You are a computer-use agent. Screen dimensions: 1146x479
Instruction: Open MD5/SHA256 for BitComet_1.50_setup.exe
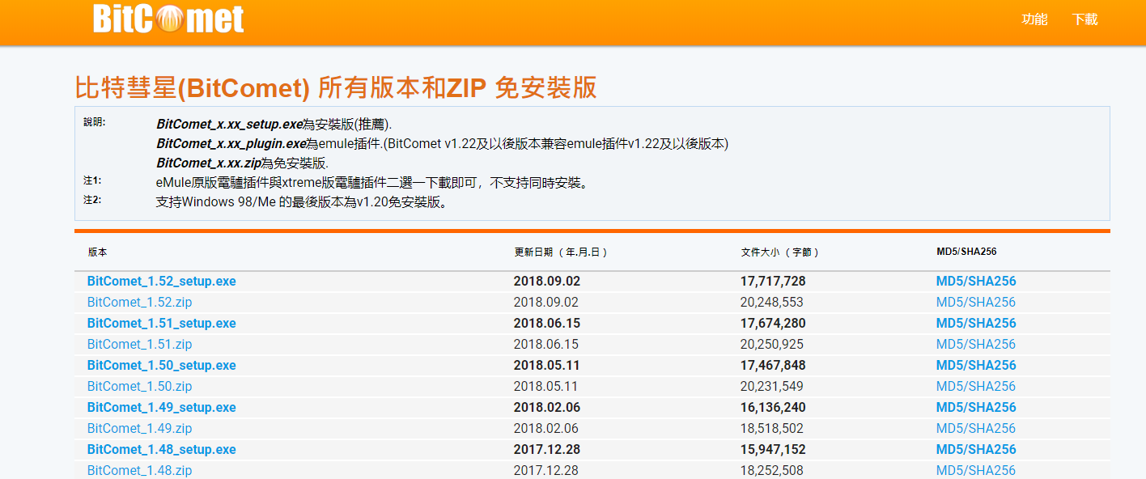(976, 366)
